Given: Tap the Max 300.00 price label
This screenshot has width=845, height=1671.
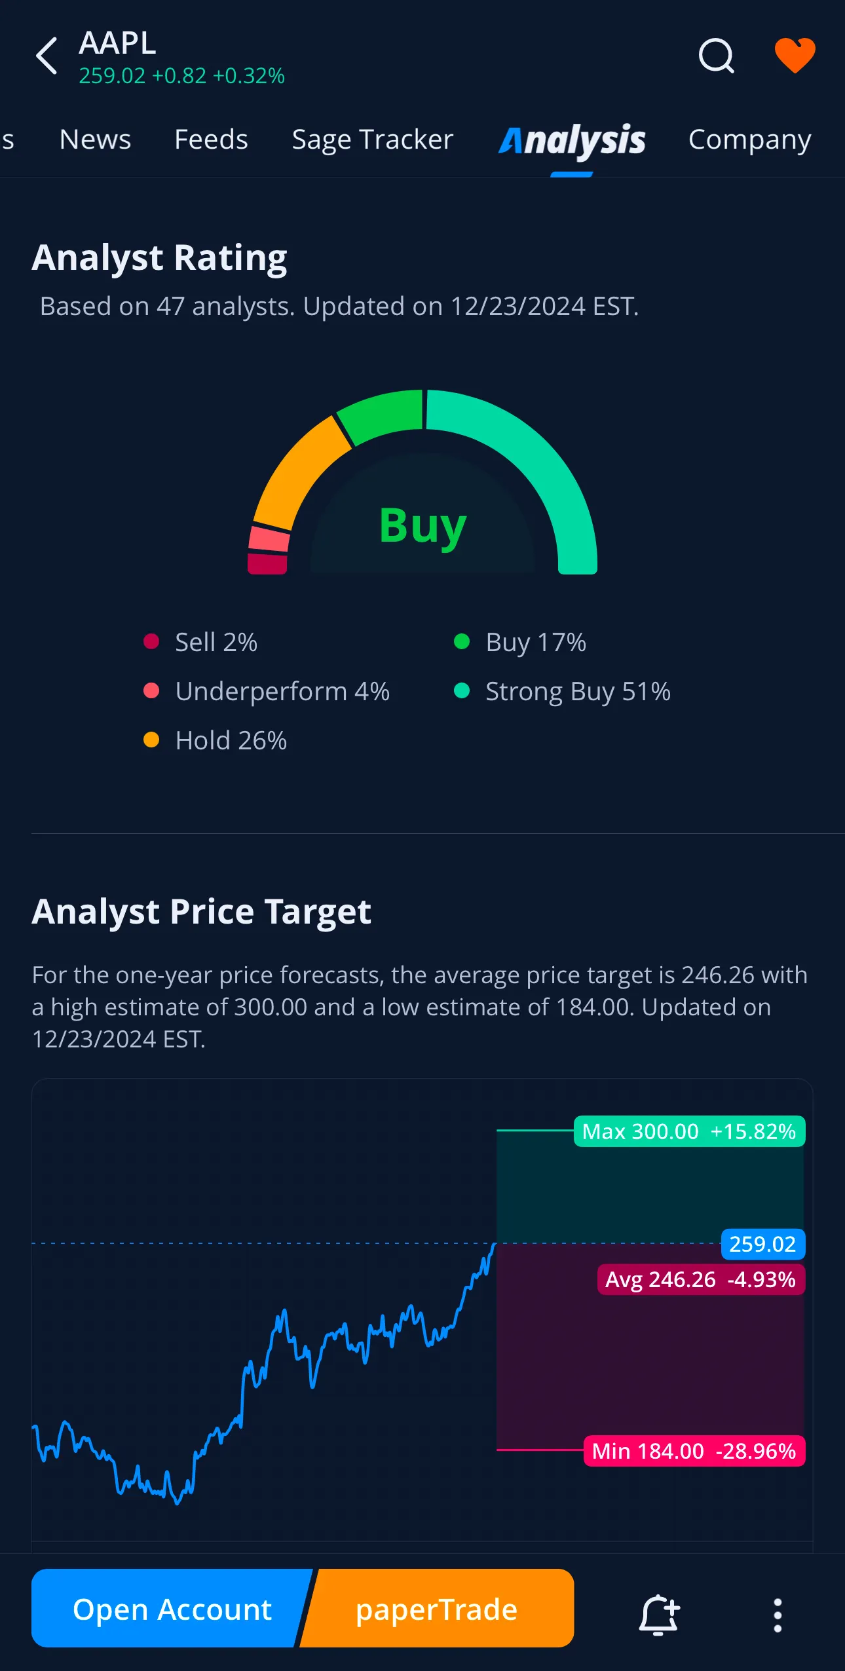Looking at the screenshot, I should click(688, 1132).
